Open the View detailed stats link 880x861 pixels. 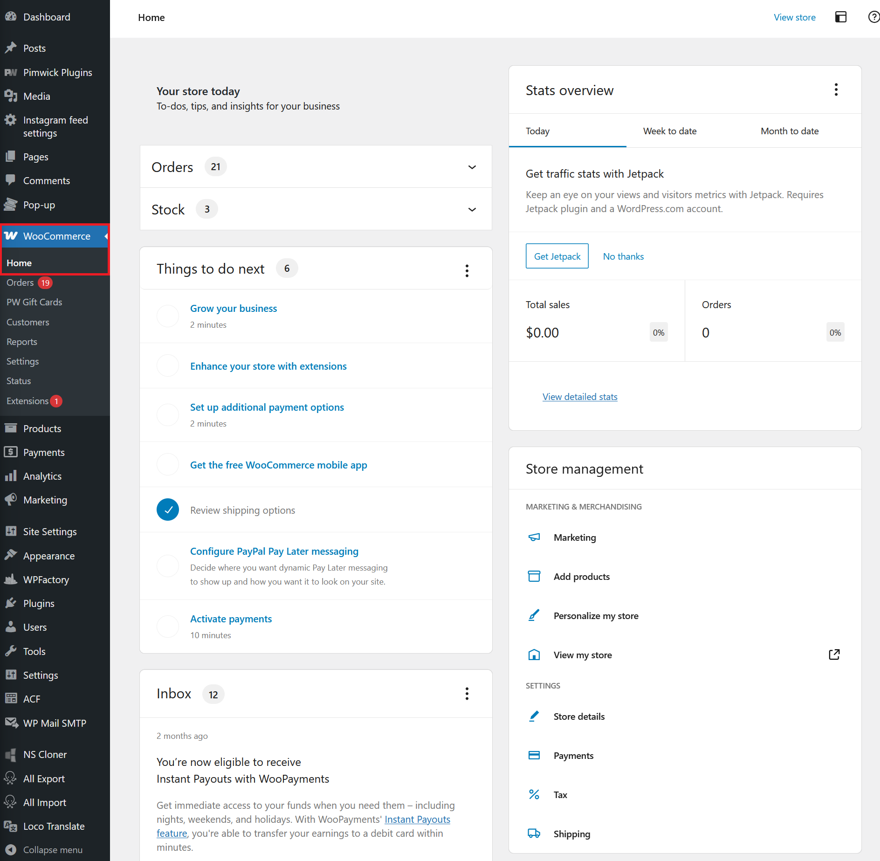pos(580,397)
